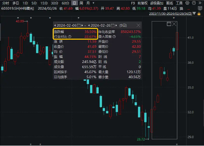
Task: Click the 年化收益率 value 850243.57%
Action: 131,32
